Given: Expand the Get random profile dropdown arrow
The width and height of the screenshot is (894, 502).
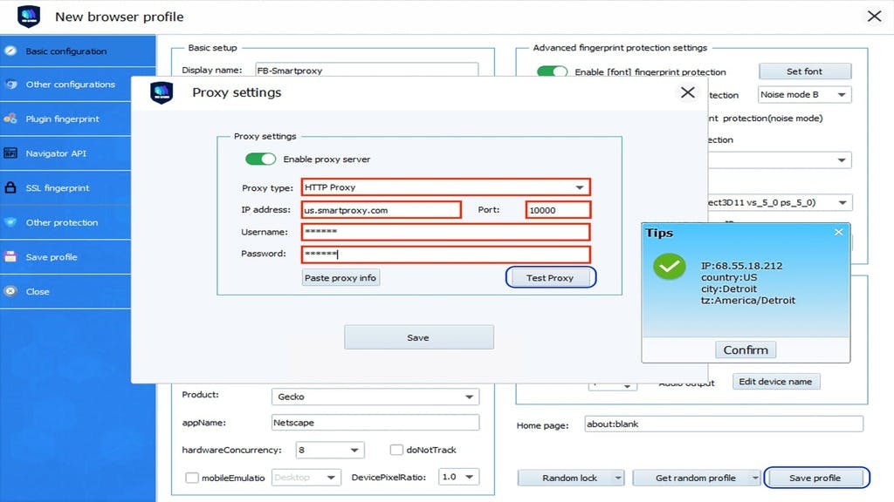Looking at the screenshot, I should pyautogui.click(x=755, y=478).
